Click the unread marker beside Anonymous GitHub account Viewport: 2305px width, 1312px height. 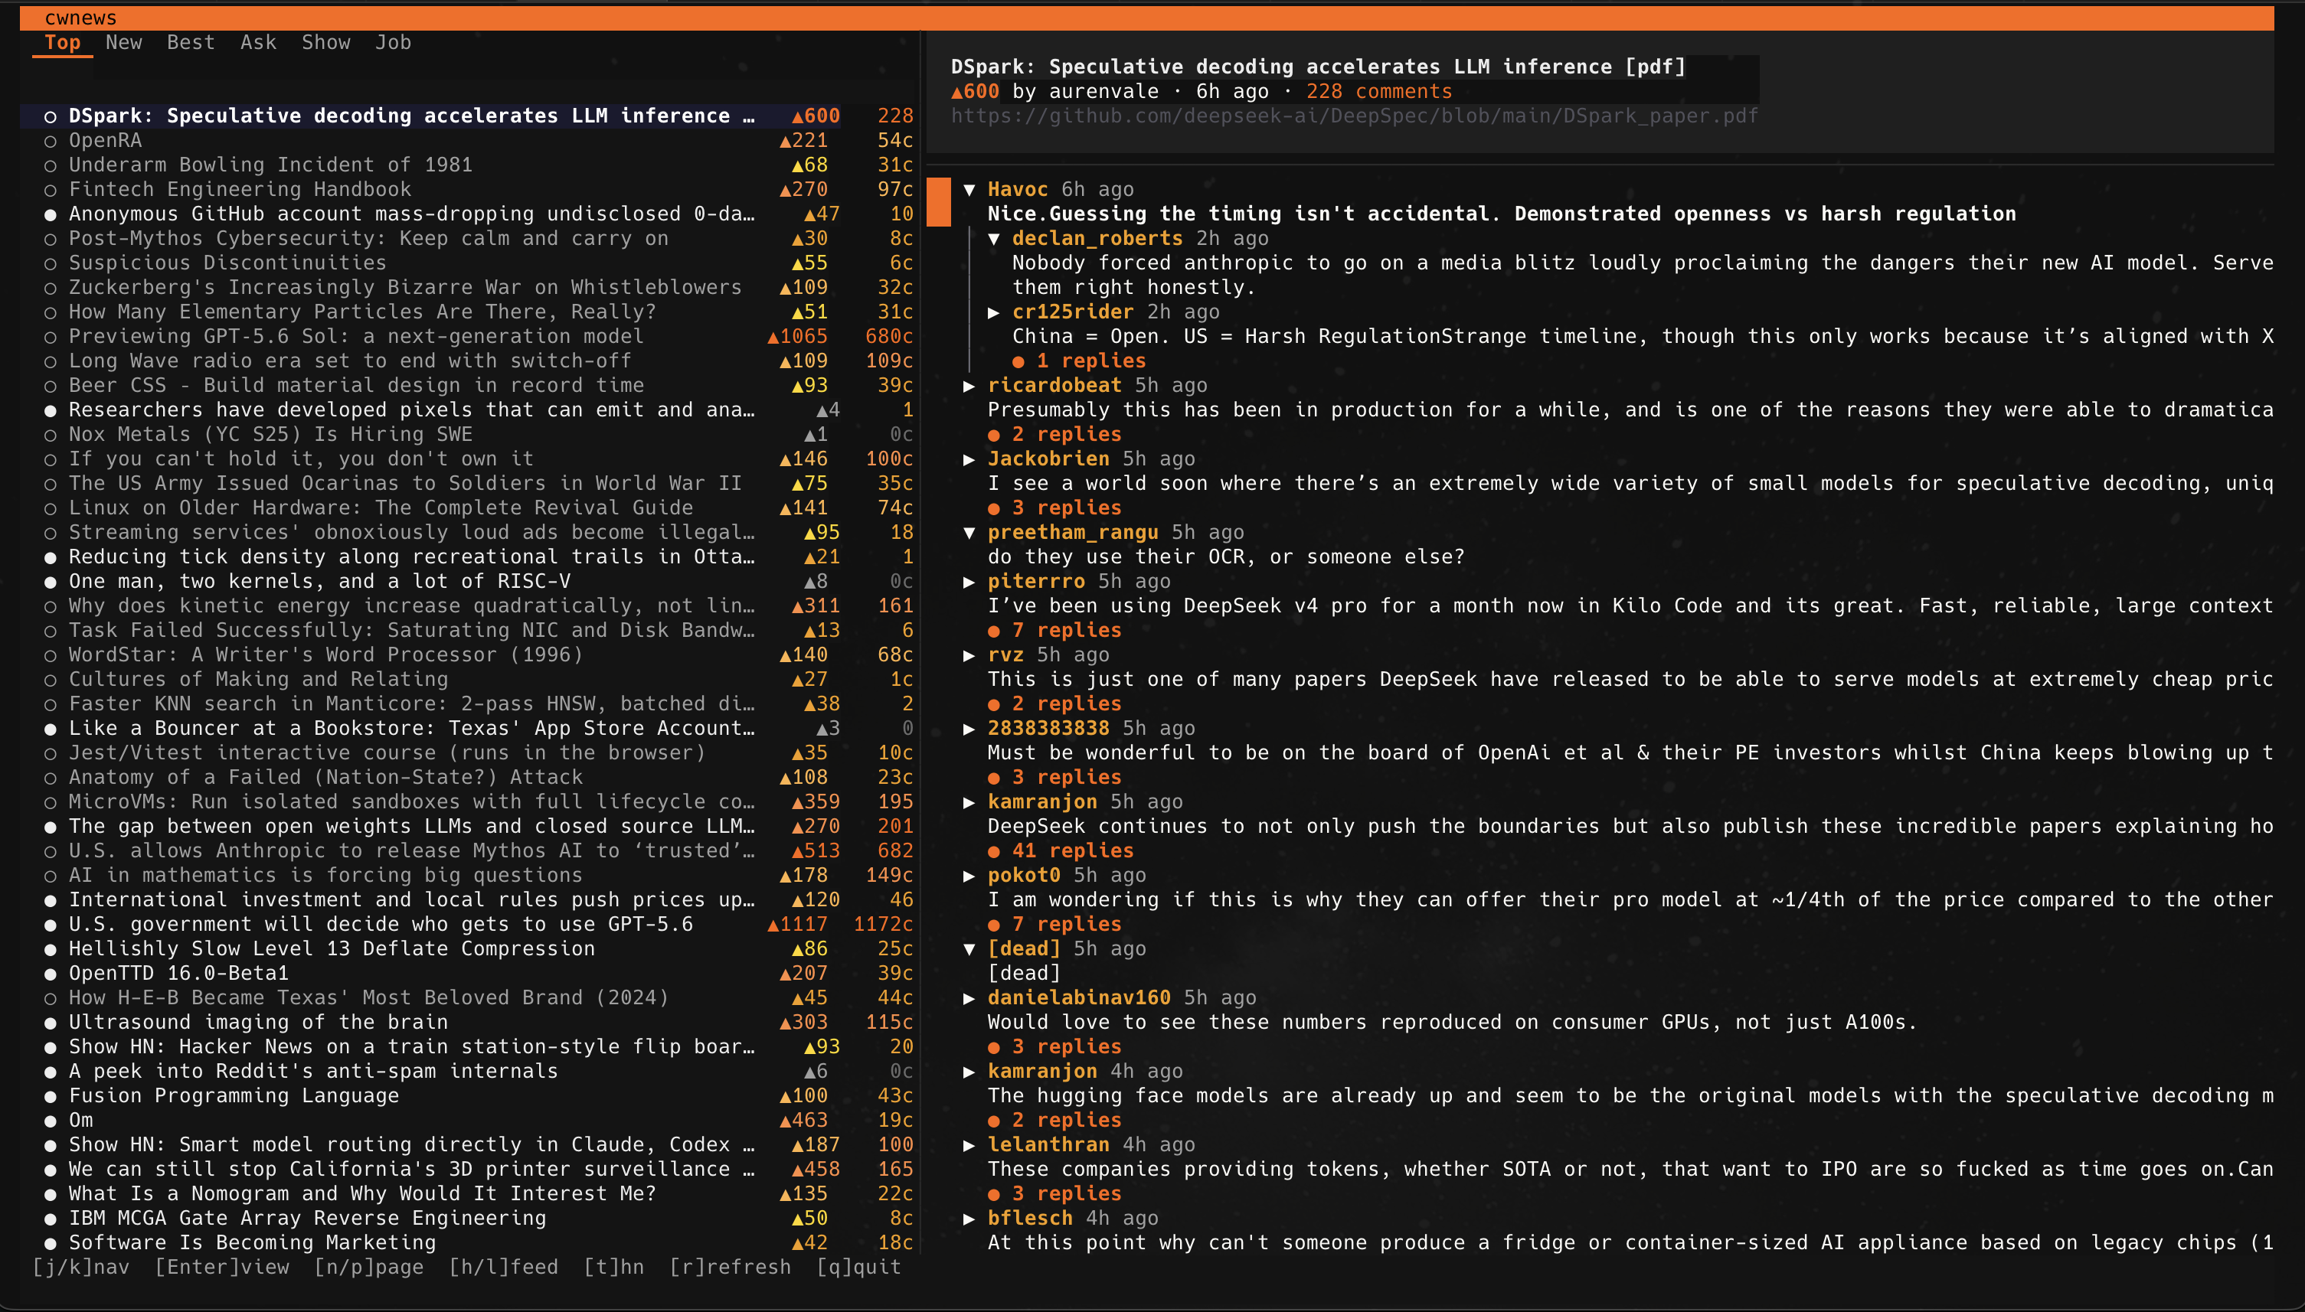[51, 214]
